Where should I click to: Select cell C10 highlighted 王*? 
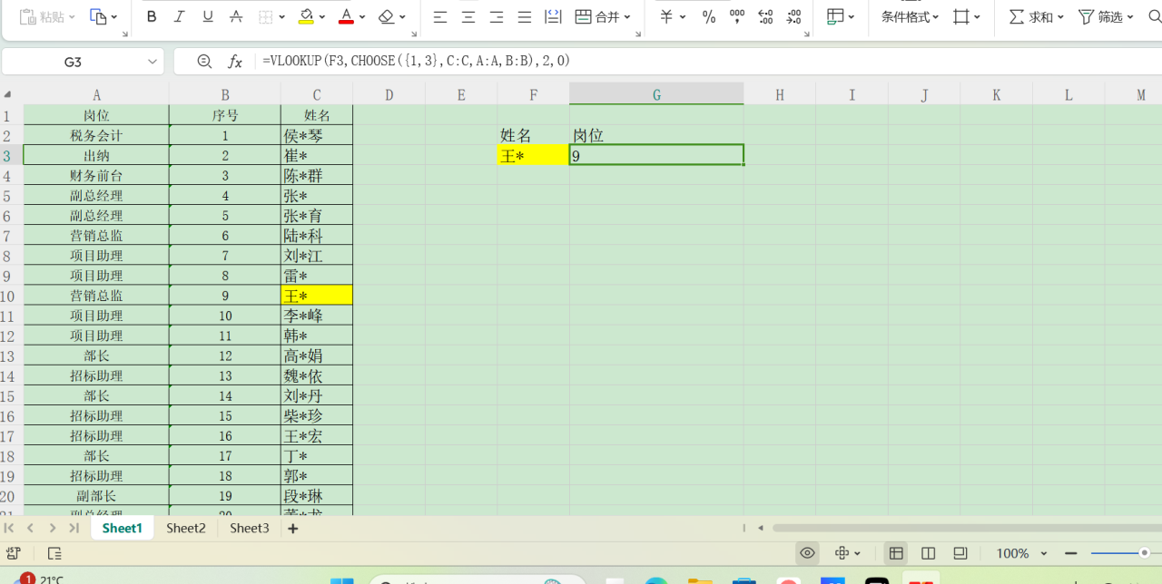coord(317,296)
